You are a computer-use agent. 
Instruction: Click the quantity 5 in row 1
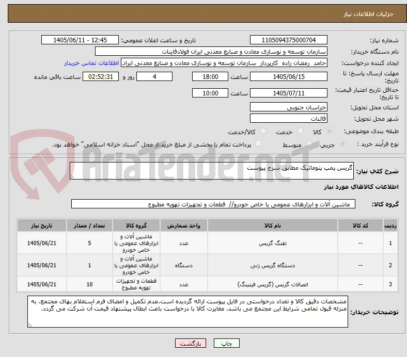[89, 243]
